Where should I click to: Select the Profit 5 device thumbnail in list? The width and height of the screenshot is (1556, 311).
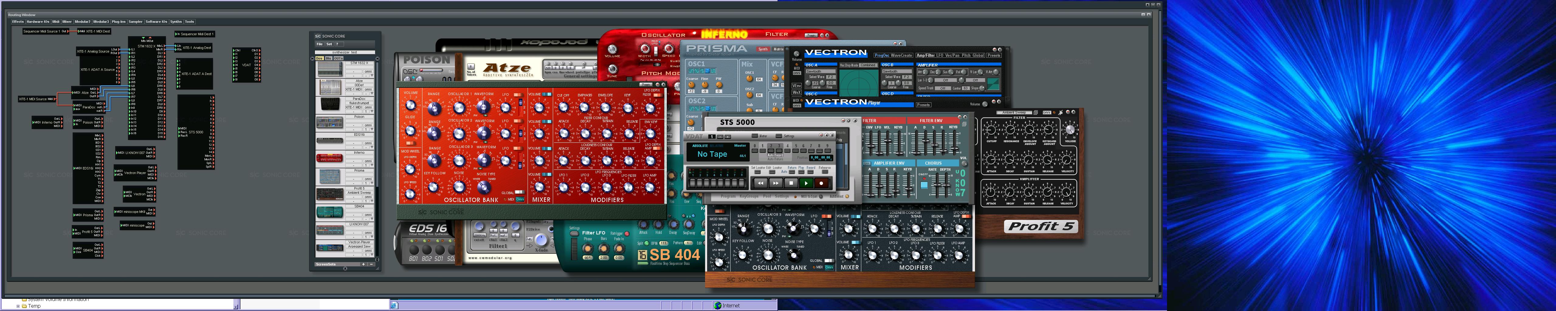tap(330, 194)
